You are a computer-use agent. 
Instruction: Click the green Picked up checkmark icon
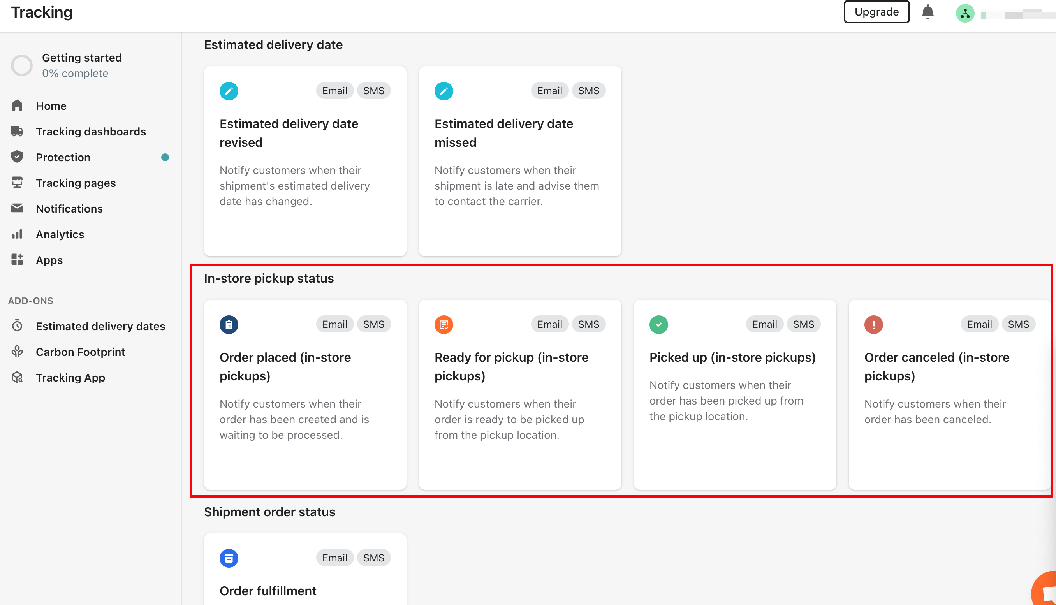tap(658, 324)
